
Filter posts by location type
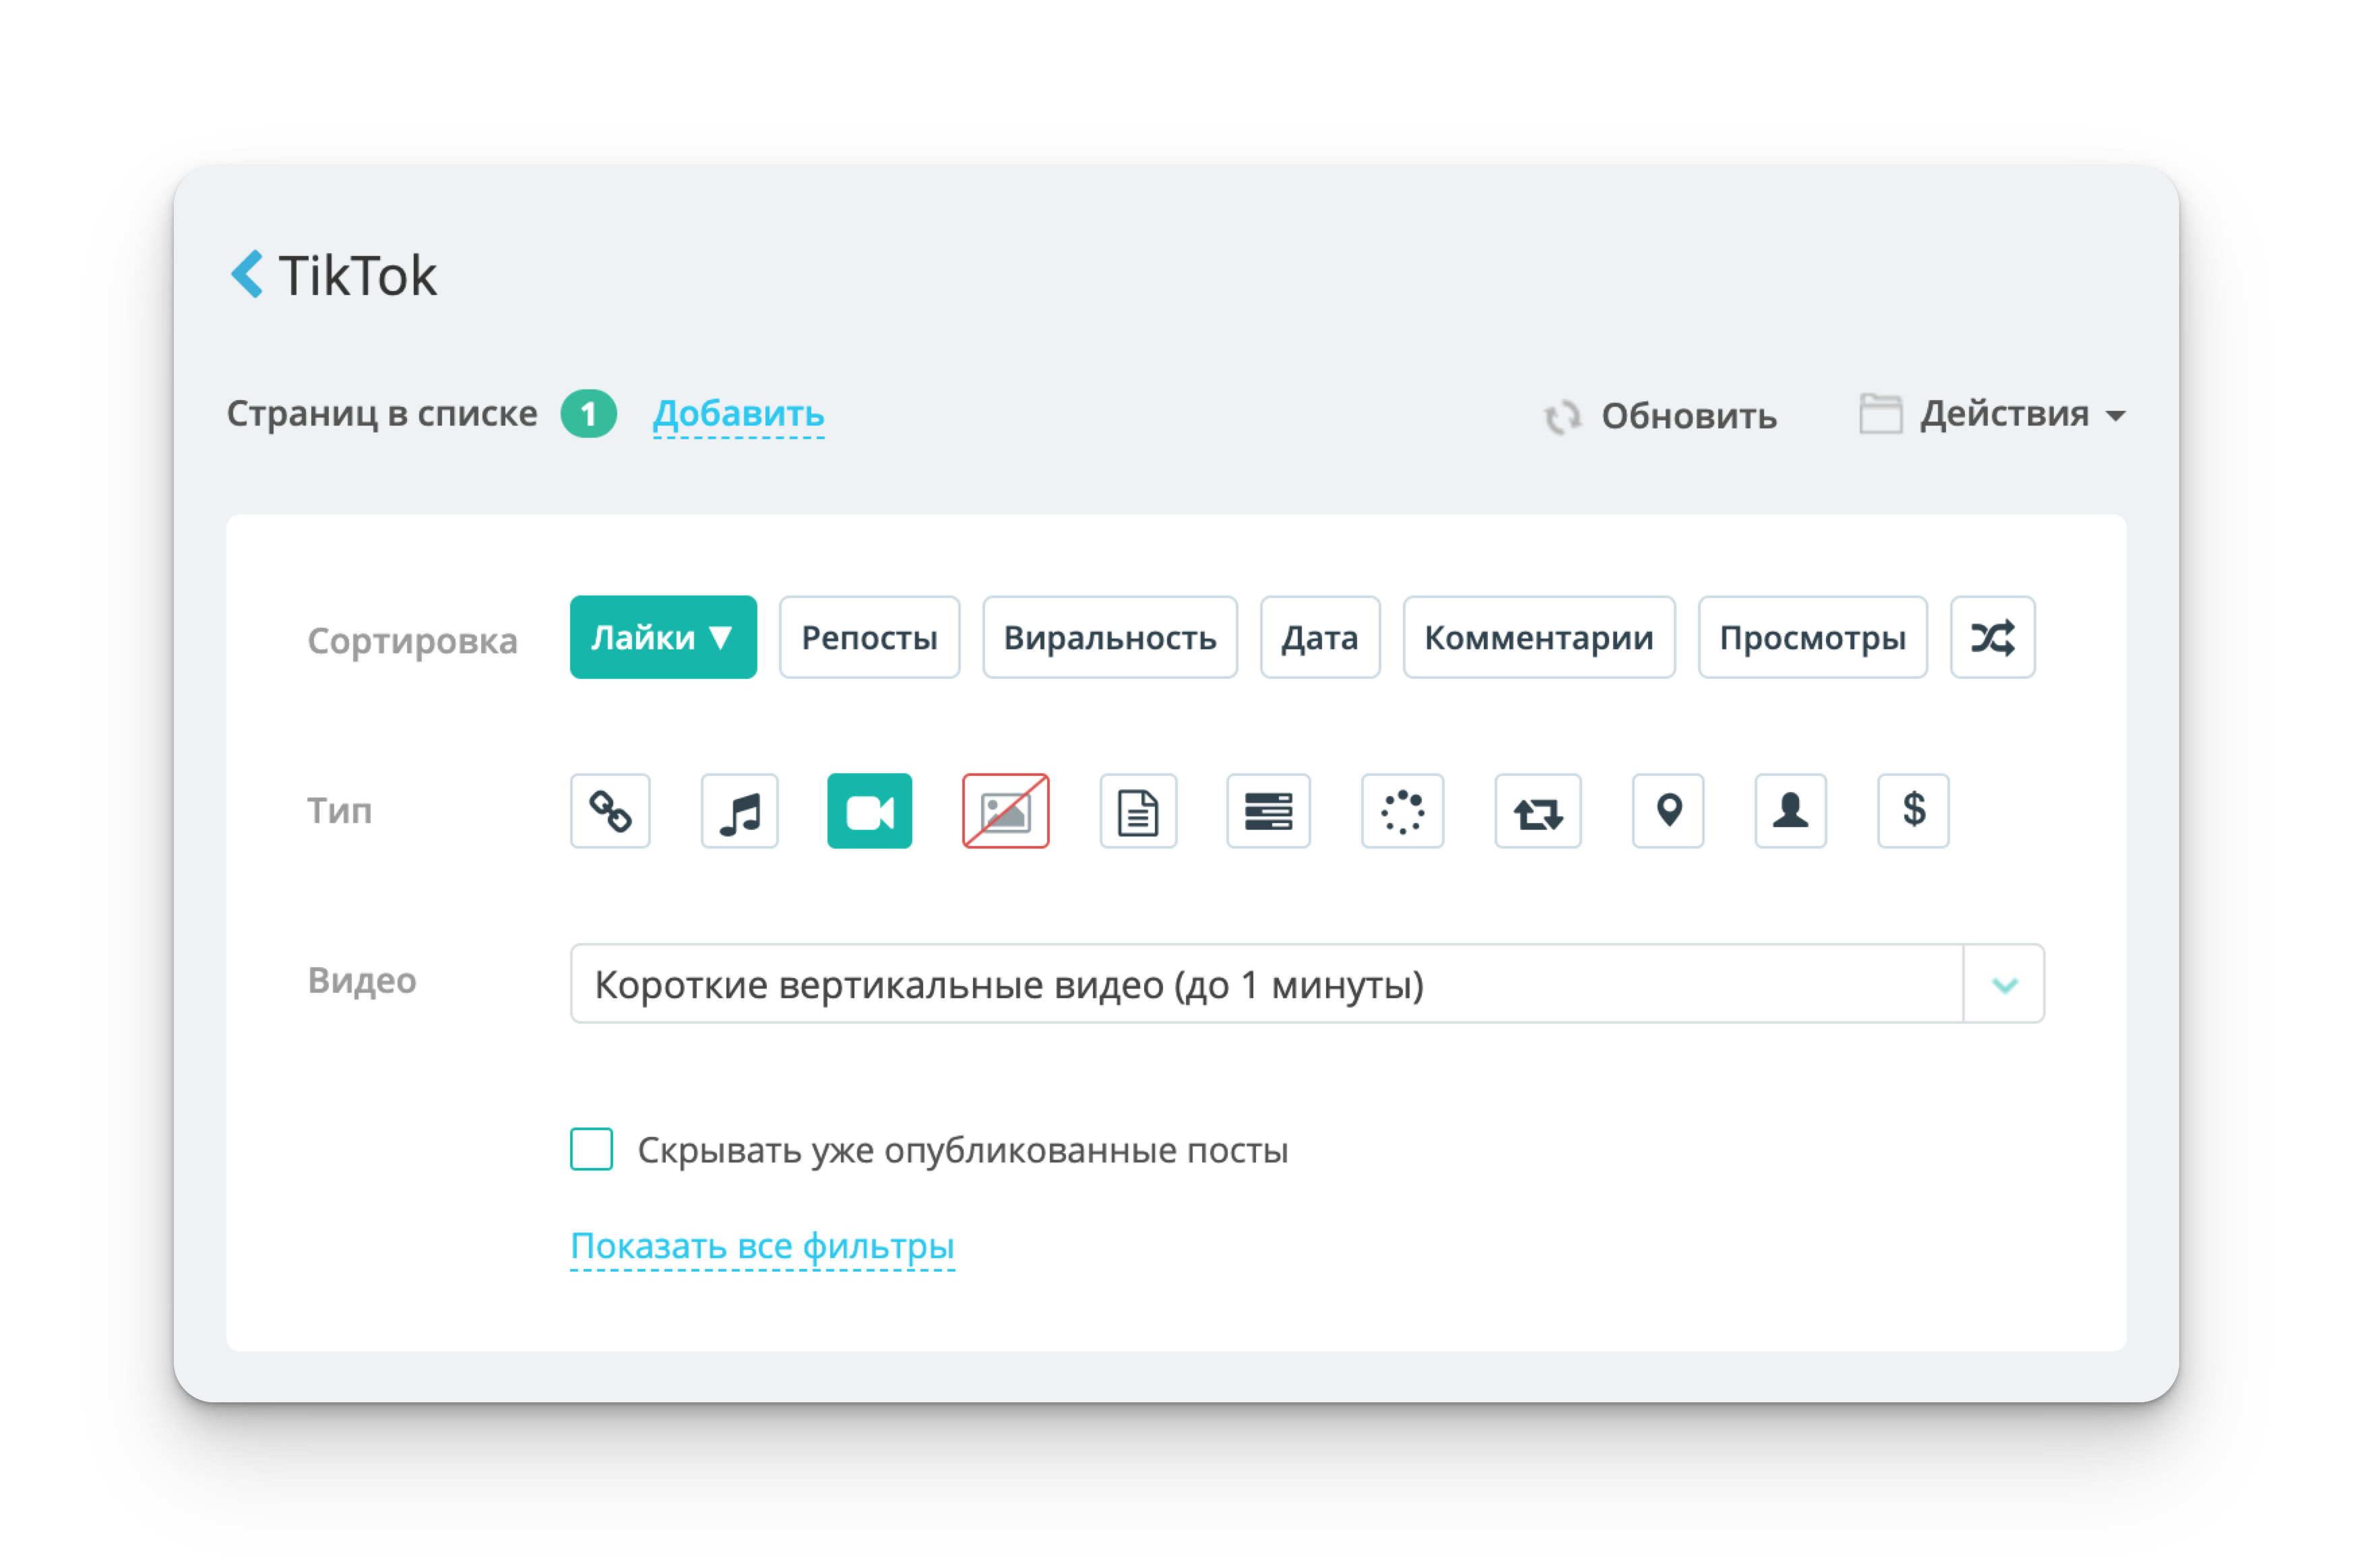coord(1668,811)
